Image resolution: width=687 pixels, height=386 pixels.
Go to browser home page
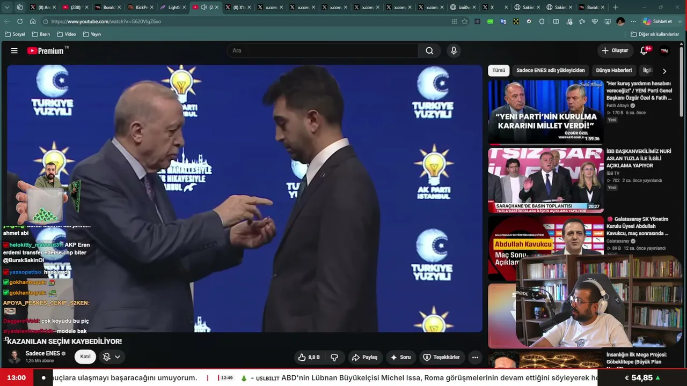pos(33,21)
